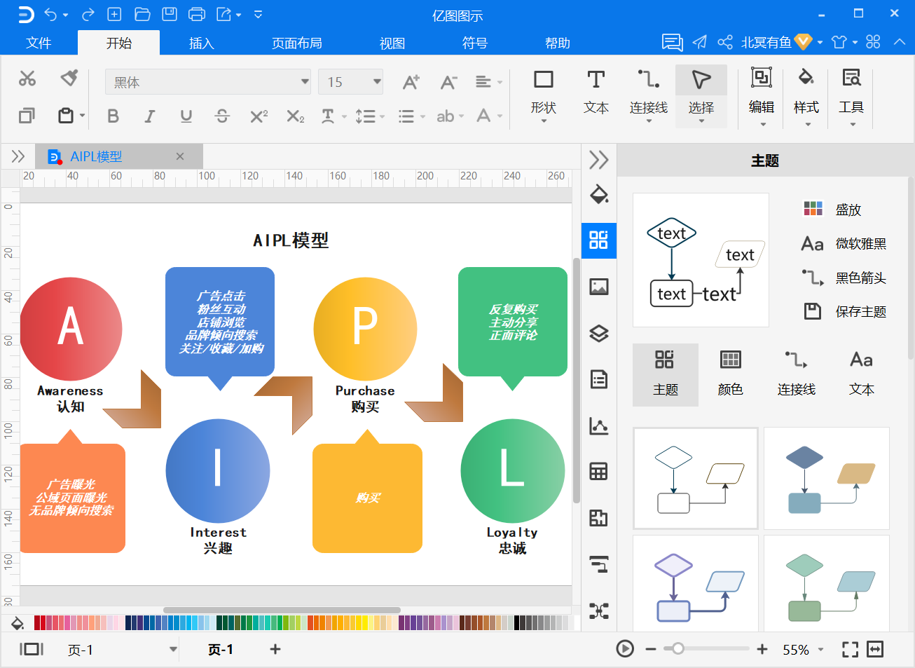Viewport: 915px width, 668px height.
Task: Select the blue-gray theme thumbnail
Action: pyautogui.click(x=827, y=478)
